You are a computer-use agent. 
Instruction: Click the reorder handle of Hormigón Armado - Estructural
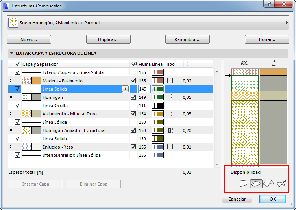pos(11,130)
